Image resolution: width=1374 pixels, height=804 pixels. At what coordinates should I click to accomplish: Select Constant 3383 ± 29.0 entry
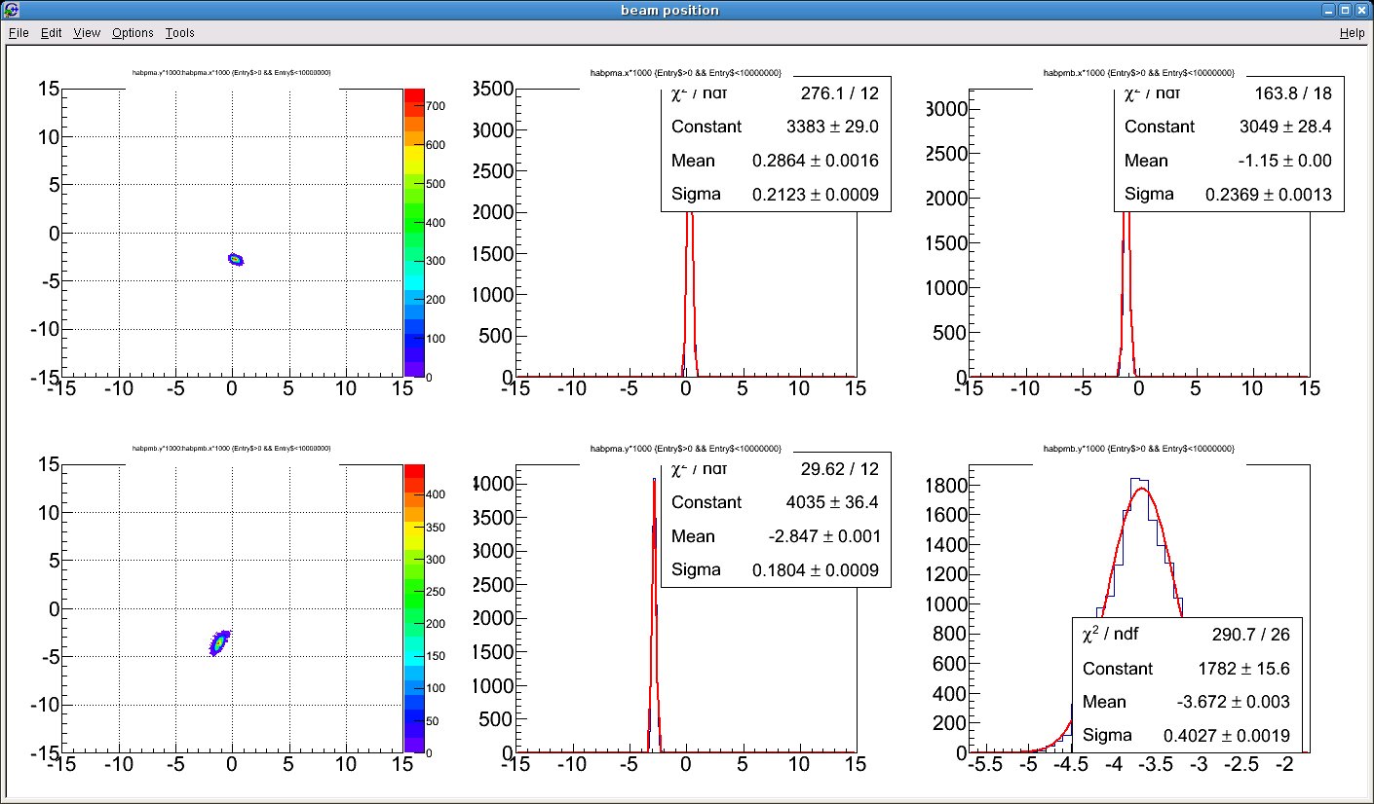tap(776, 127)
